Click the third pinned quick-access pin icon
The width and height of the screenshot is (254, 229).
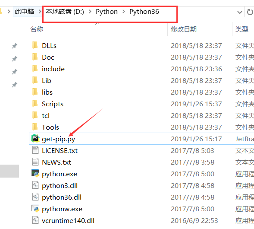[x=14, y=72]
